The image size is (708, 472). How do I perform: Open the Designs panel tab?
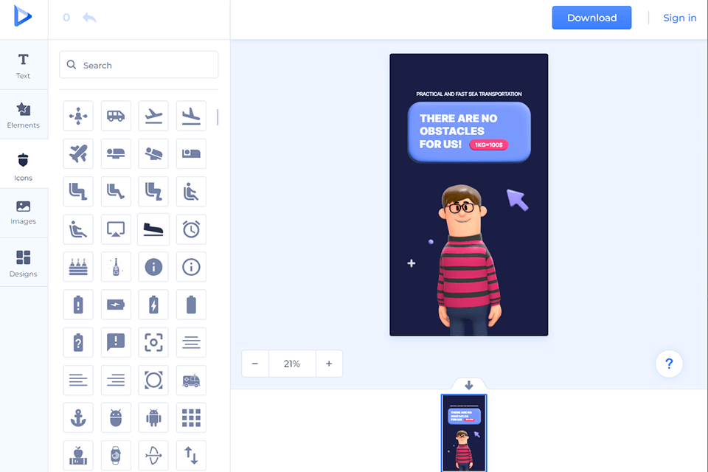(23, 263)
